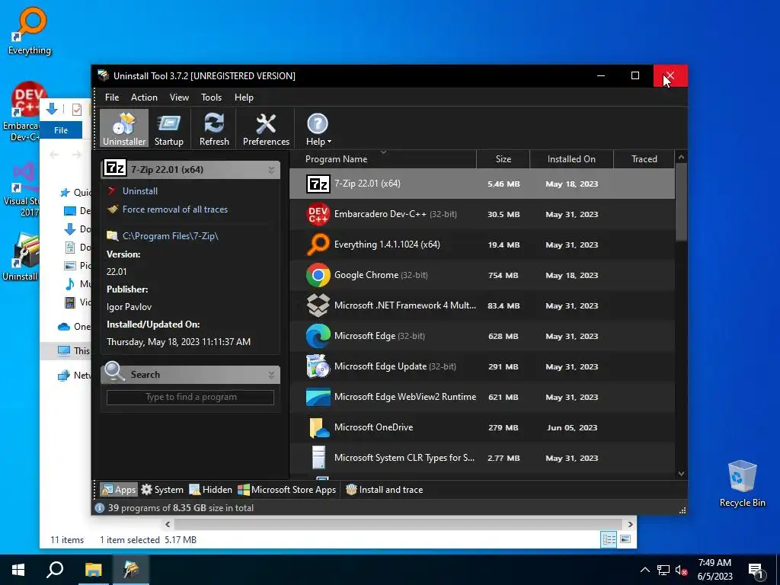Select the Microsoft Edge WebView2 Runtime icon

point(318,397)
